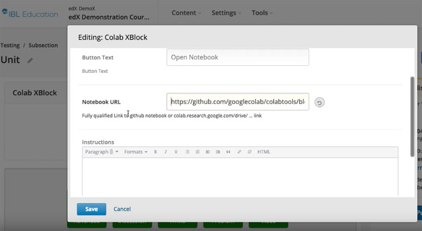Open the Formats dropdown
The height and width of the screenshot is (231, 422).
(x=135, y=152)
